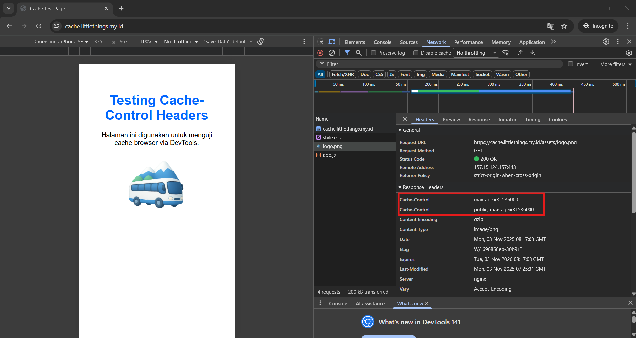Viewport: 636px width, 338px height.
Task: Reload the page
Action: click(39, 26)
